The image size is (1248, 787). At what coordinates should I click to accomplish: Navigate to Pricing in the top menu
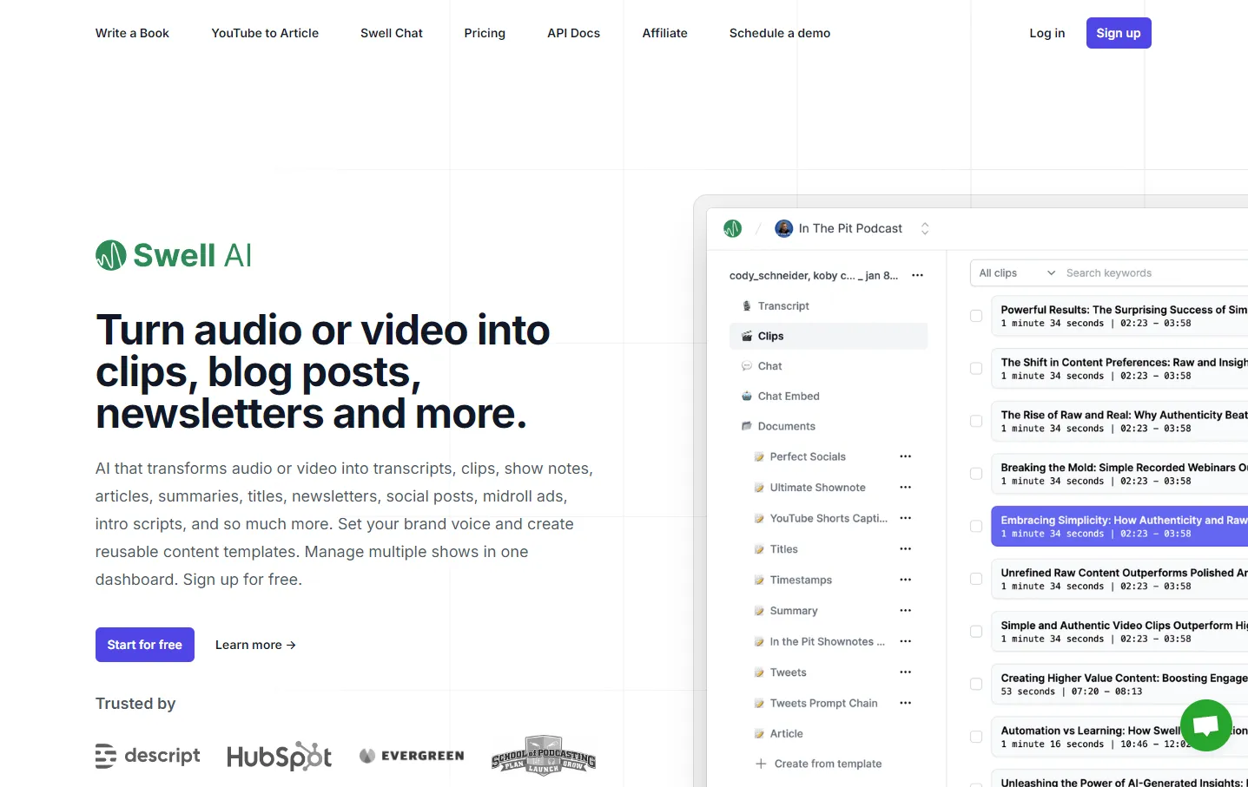(x=484, y=33)
